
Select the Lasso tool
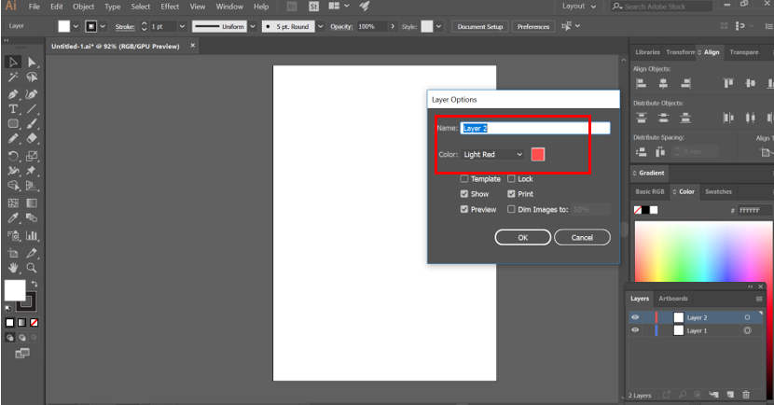32,77
